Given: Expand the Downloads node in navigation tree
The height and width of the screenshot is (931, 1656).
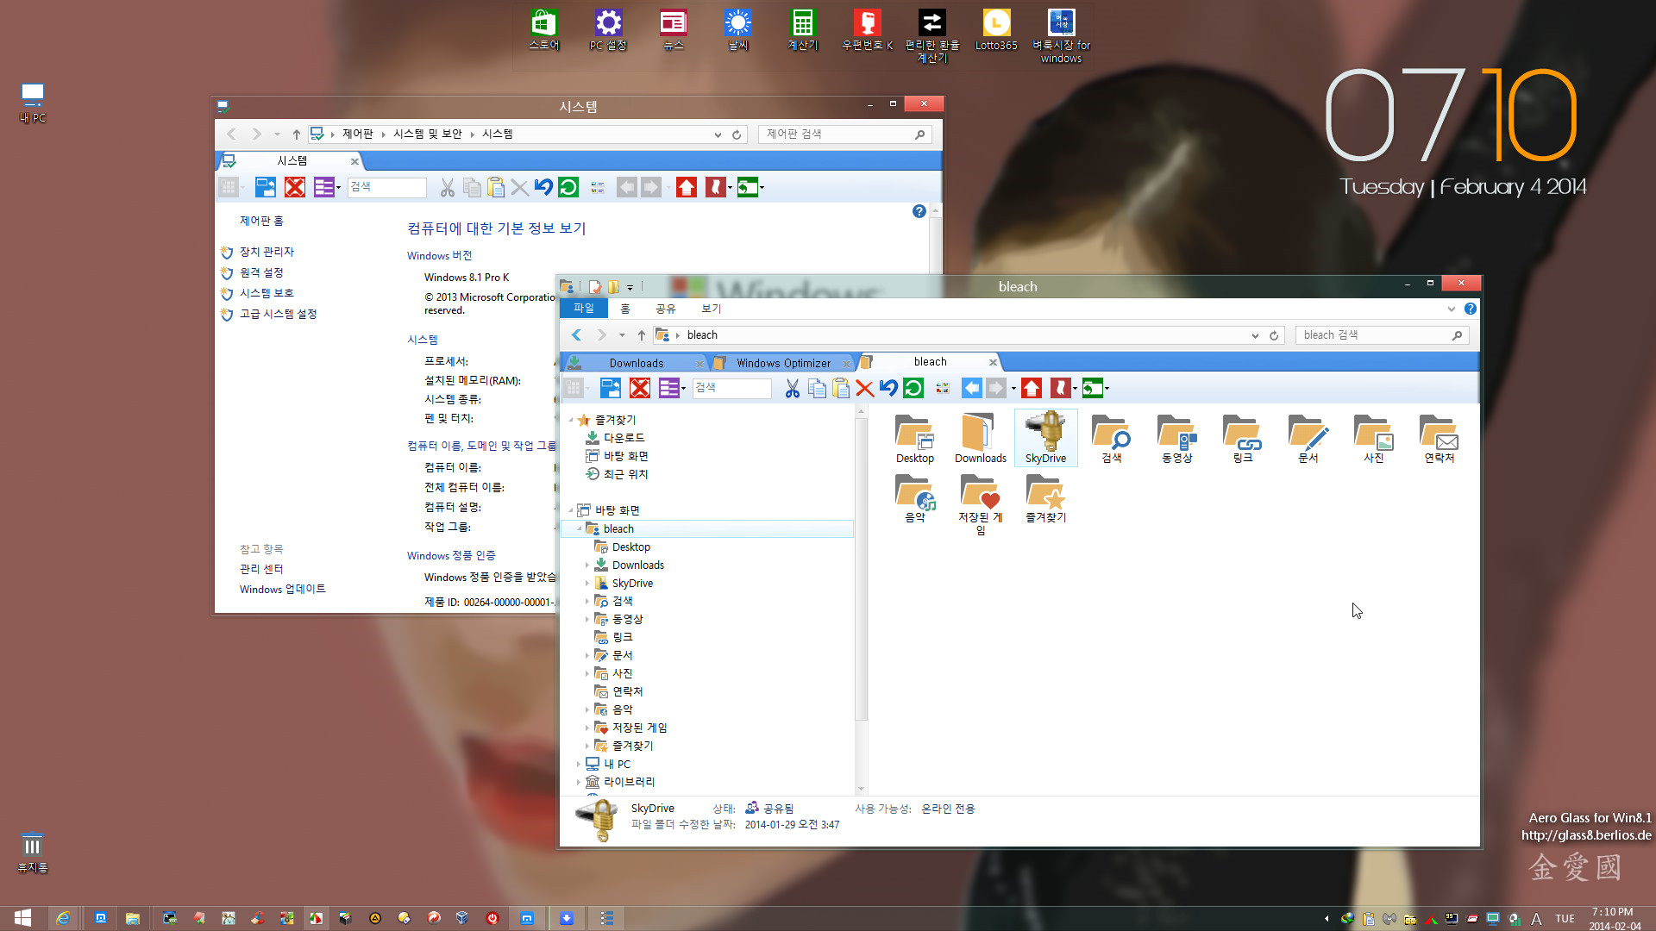Looking at the screenshot, I should point(587,565).
